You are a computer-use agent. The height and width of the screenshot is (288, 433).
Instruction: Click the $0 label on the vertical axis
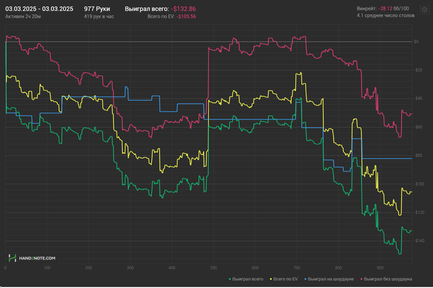point(416,41)
